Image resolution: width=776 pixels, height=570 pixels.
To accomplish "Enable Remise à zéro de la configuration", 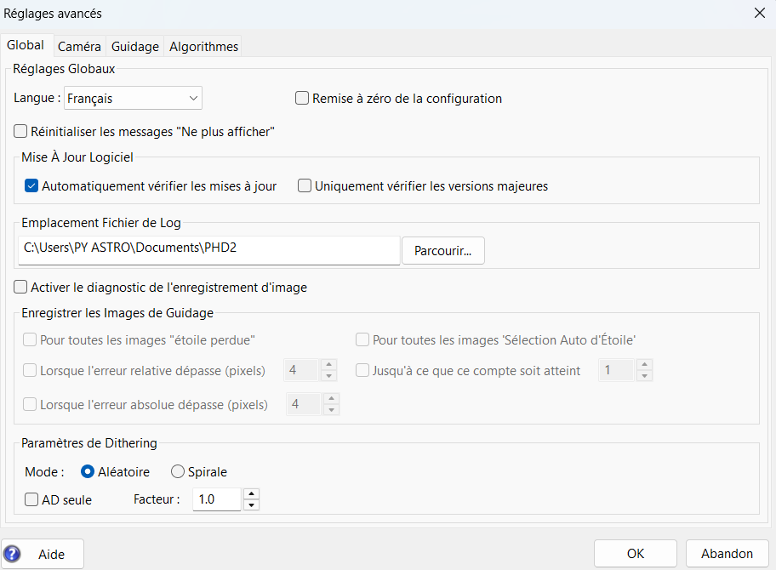I will point(301,99).
